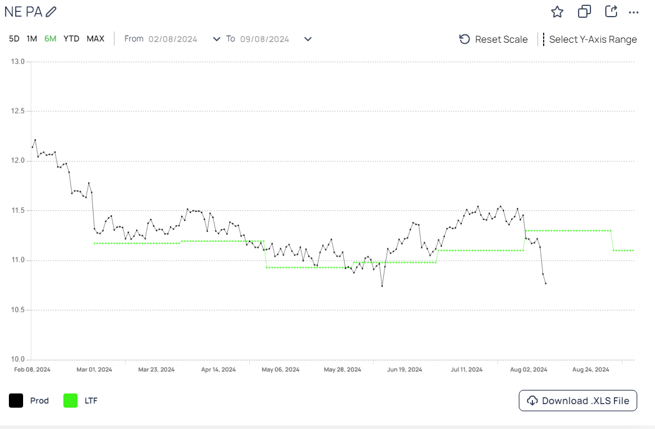Image resolution: width=655 pixels, height=429 pixels.
Task: Open the three-dot more options menu
Action: tap(634, 12)
